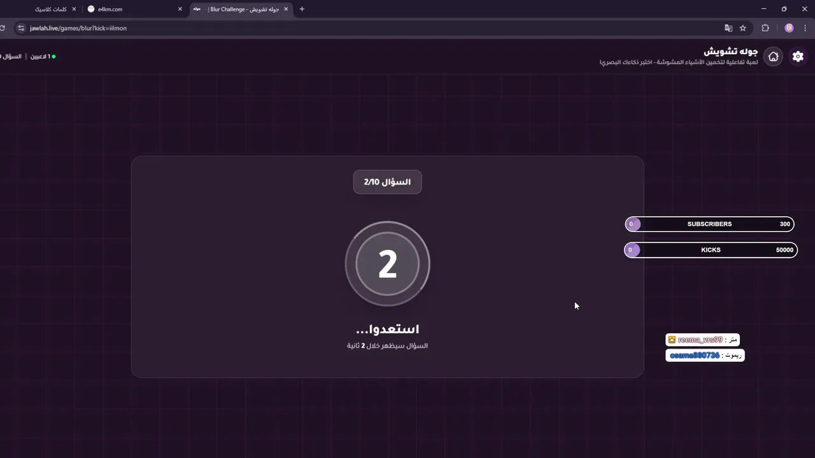Open the Chrome extensions puzzle icon
Screen dimensions: 815x458
click(x=765, y=28)
